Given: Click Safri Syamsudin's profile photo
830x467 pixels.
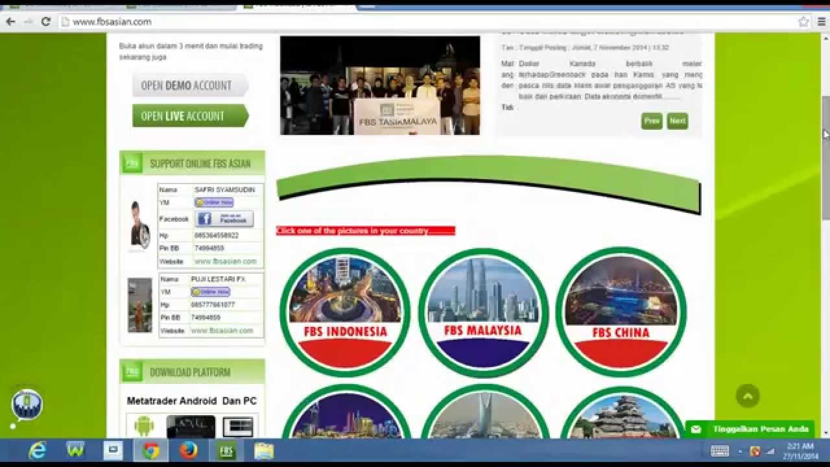Looking at the screenshot, I should (x=139, y=224).
